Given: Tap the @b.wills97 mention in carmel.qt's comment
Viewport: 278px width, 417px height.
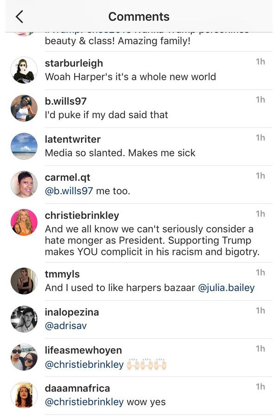Looking at the screenshot, I should pos(69,191).
